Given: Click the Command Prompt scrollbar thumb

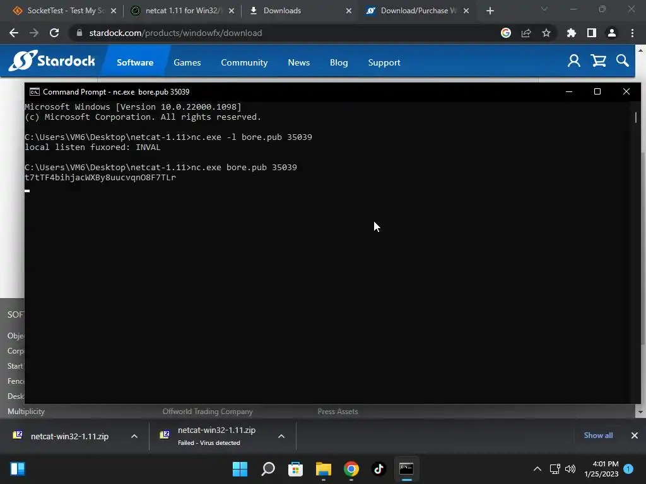Looking at the screenshot, I should tap(635, 118).
